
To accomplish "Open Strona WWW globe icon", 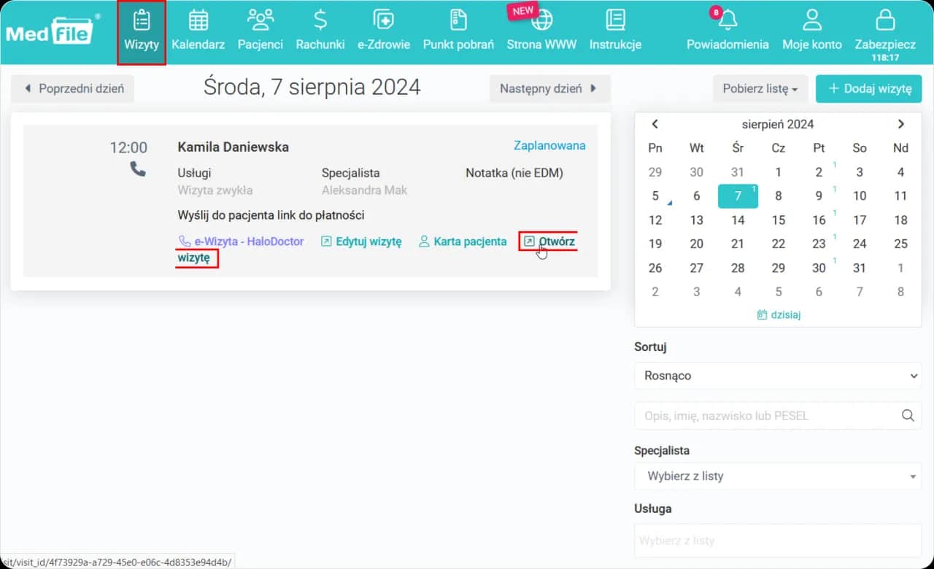I will coord(541,20).
